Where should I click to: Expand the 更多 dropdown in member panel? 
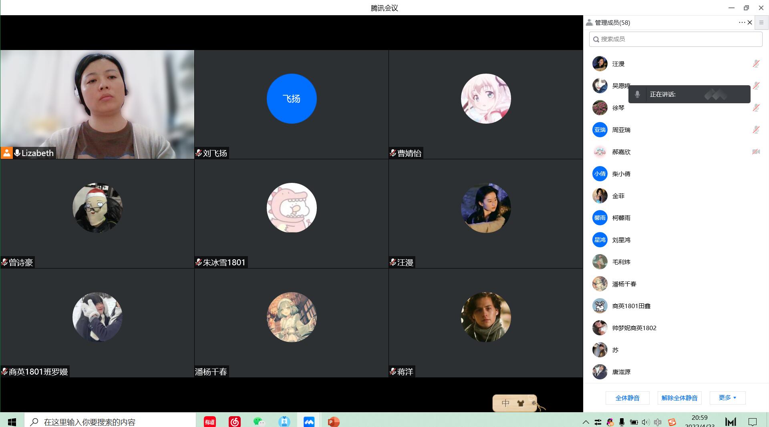click(727, 398)
